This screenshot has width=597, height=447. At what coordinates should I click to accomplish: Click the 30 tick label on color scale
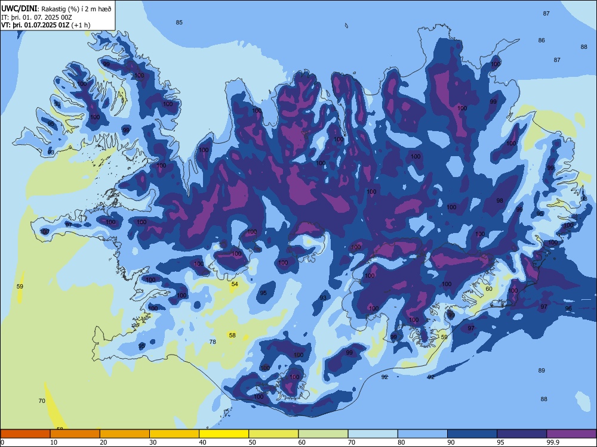click(x=153, y=442)
